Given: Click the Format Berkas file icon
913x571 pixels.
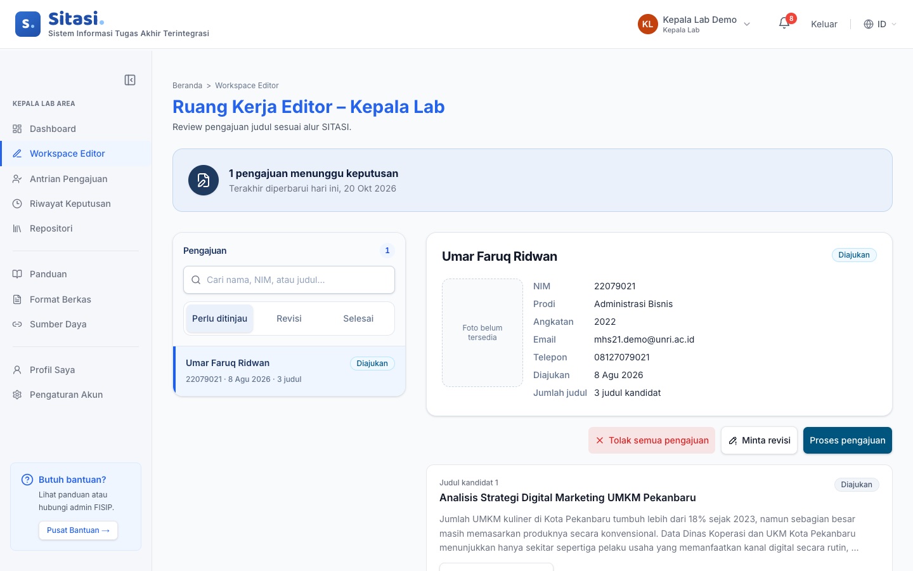Looking at the screenshot, I should [x=17, y=299].
